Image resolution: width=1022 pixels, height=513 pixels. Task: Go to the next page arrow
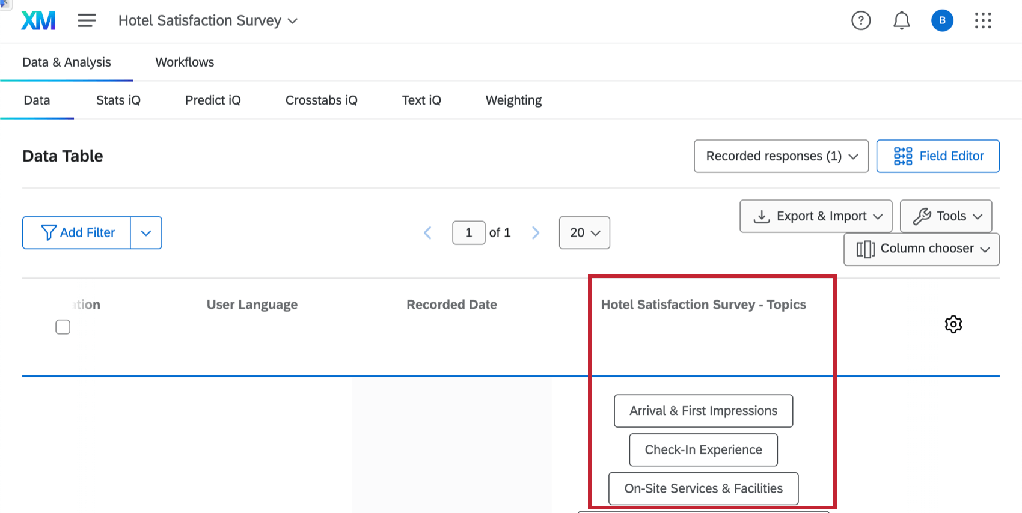[536, 233]
